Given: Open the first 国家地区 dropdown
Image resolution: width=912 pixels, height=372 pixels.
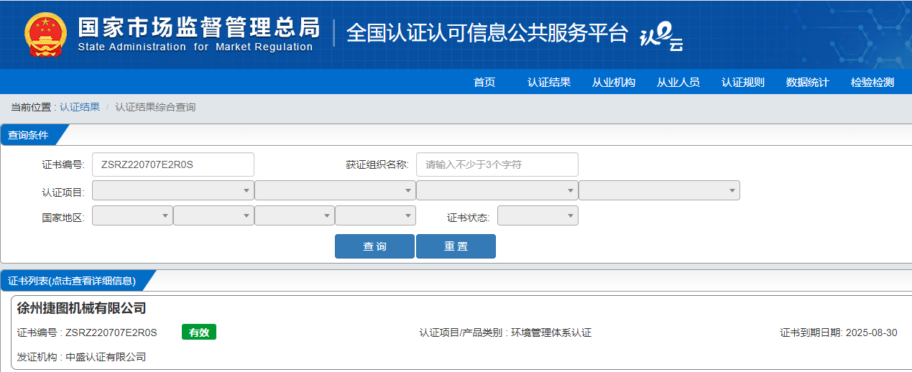Looking at the screenshot, I should [132, 215].
